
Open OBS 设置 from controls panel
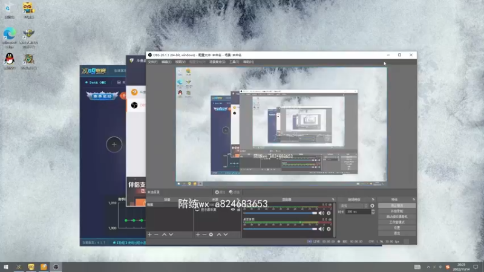point(397,228)
